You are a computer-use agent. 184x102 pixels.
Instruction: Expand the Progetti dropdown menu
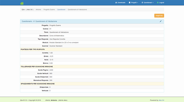[134, 3]
